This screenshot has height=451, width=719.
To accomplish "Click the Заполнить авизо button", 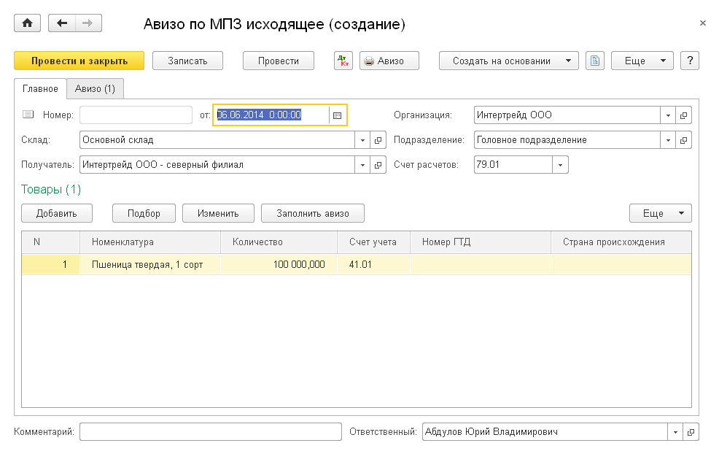I will tap(312, 213).
